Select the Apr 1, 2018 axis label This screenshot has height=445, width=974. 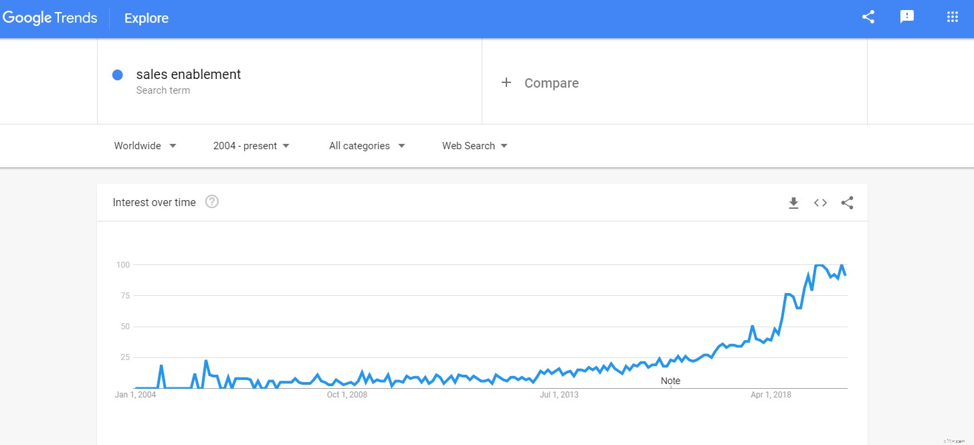pos(771,395)
